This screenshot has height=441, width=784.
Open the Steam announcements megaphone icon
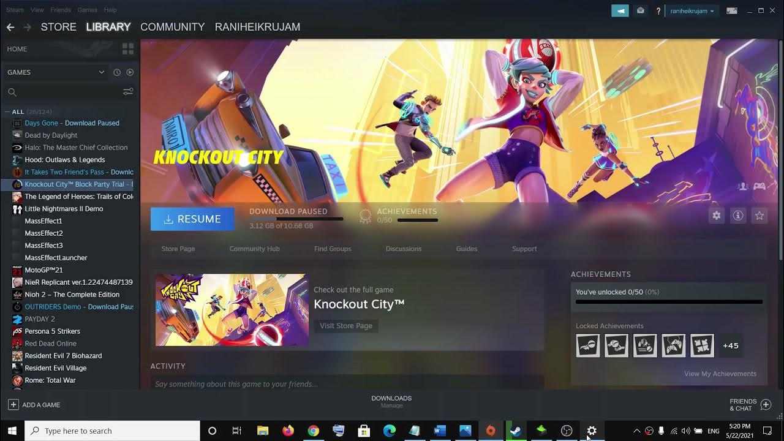[620, 11]
